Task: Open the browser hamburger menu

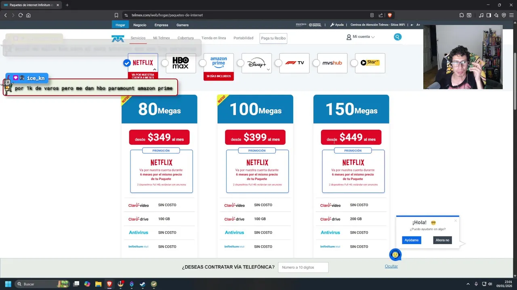Action: point(511,15)
